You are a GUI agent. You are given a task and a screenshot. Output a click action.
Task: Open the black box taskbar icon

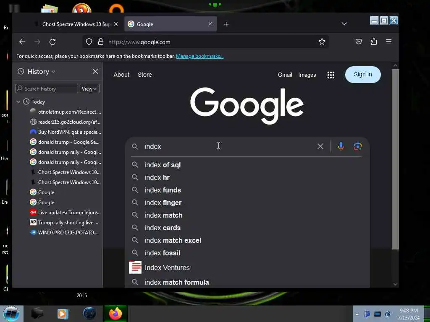pos(37,314)
